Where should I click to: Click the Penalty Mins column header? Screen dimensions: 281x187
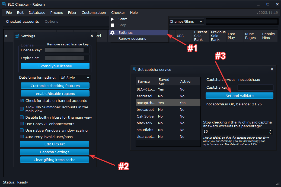pyautogui.click(x=269, y=36)
